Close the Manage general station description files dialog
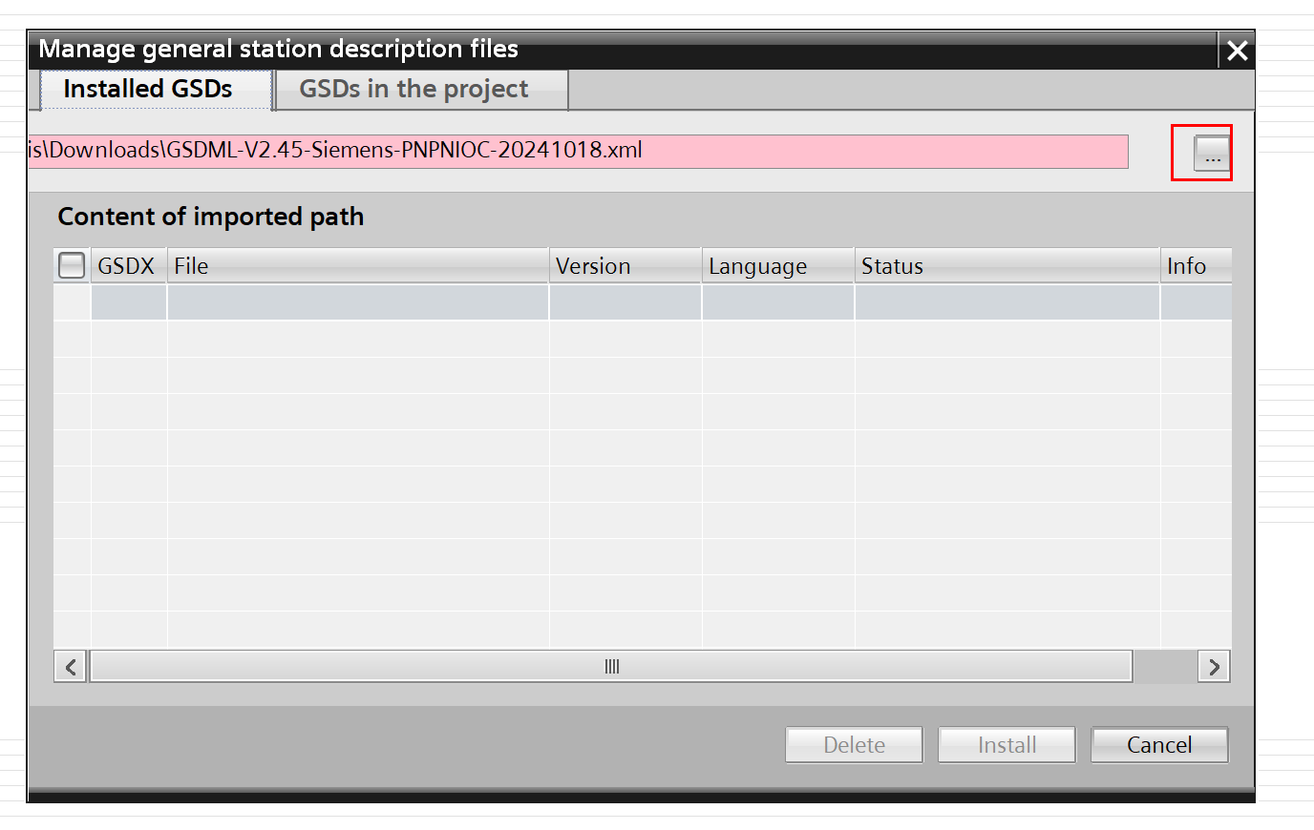Viewport: 1314px width, 830px height. pos(1237,51)
